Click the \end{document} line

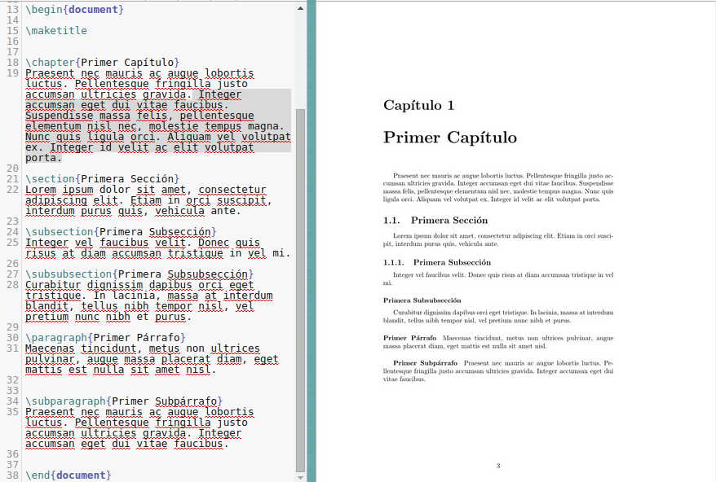point(69,475)
